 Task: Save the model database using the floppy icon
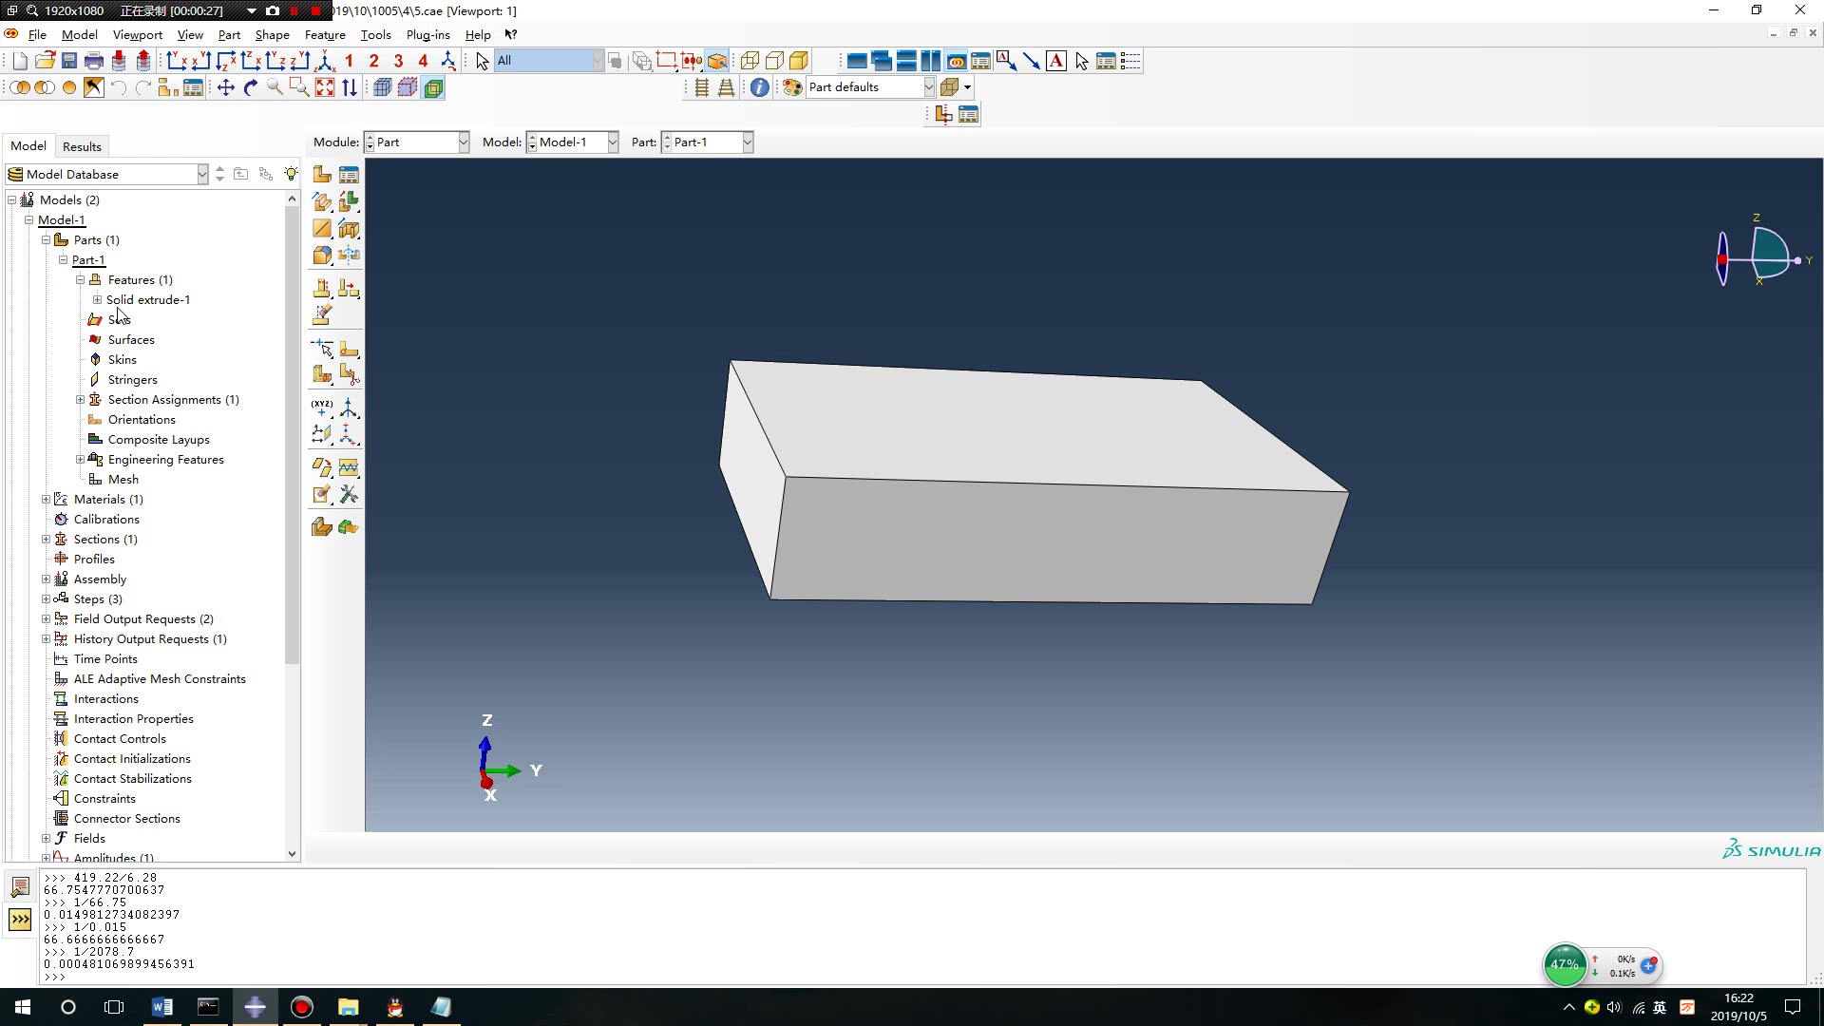pos(69,61)
